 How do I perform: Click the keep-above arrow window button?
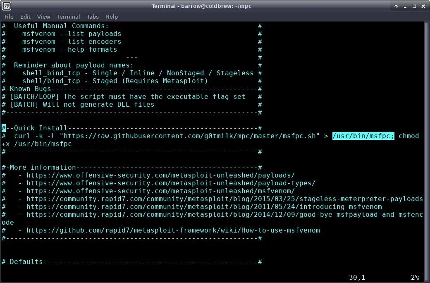point(396,6)
